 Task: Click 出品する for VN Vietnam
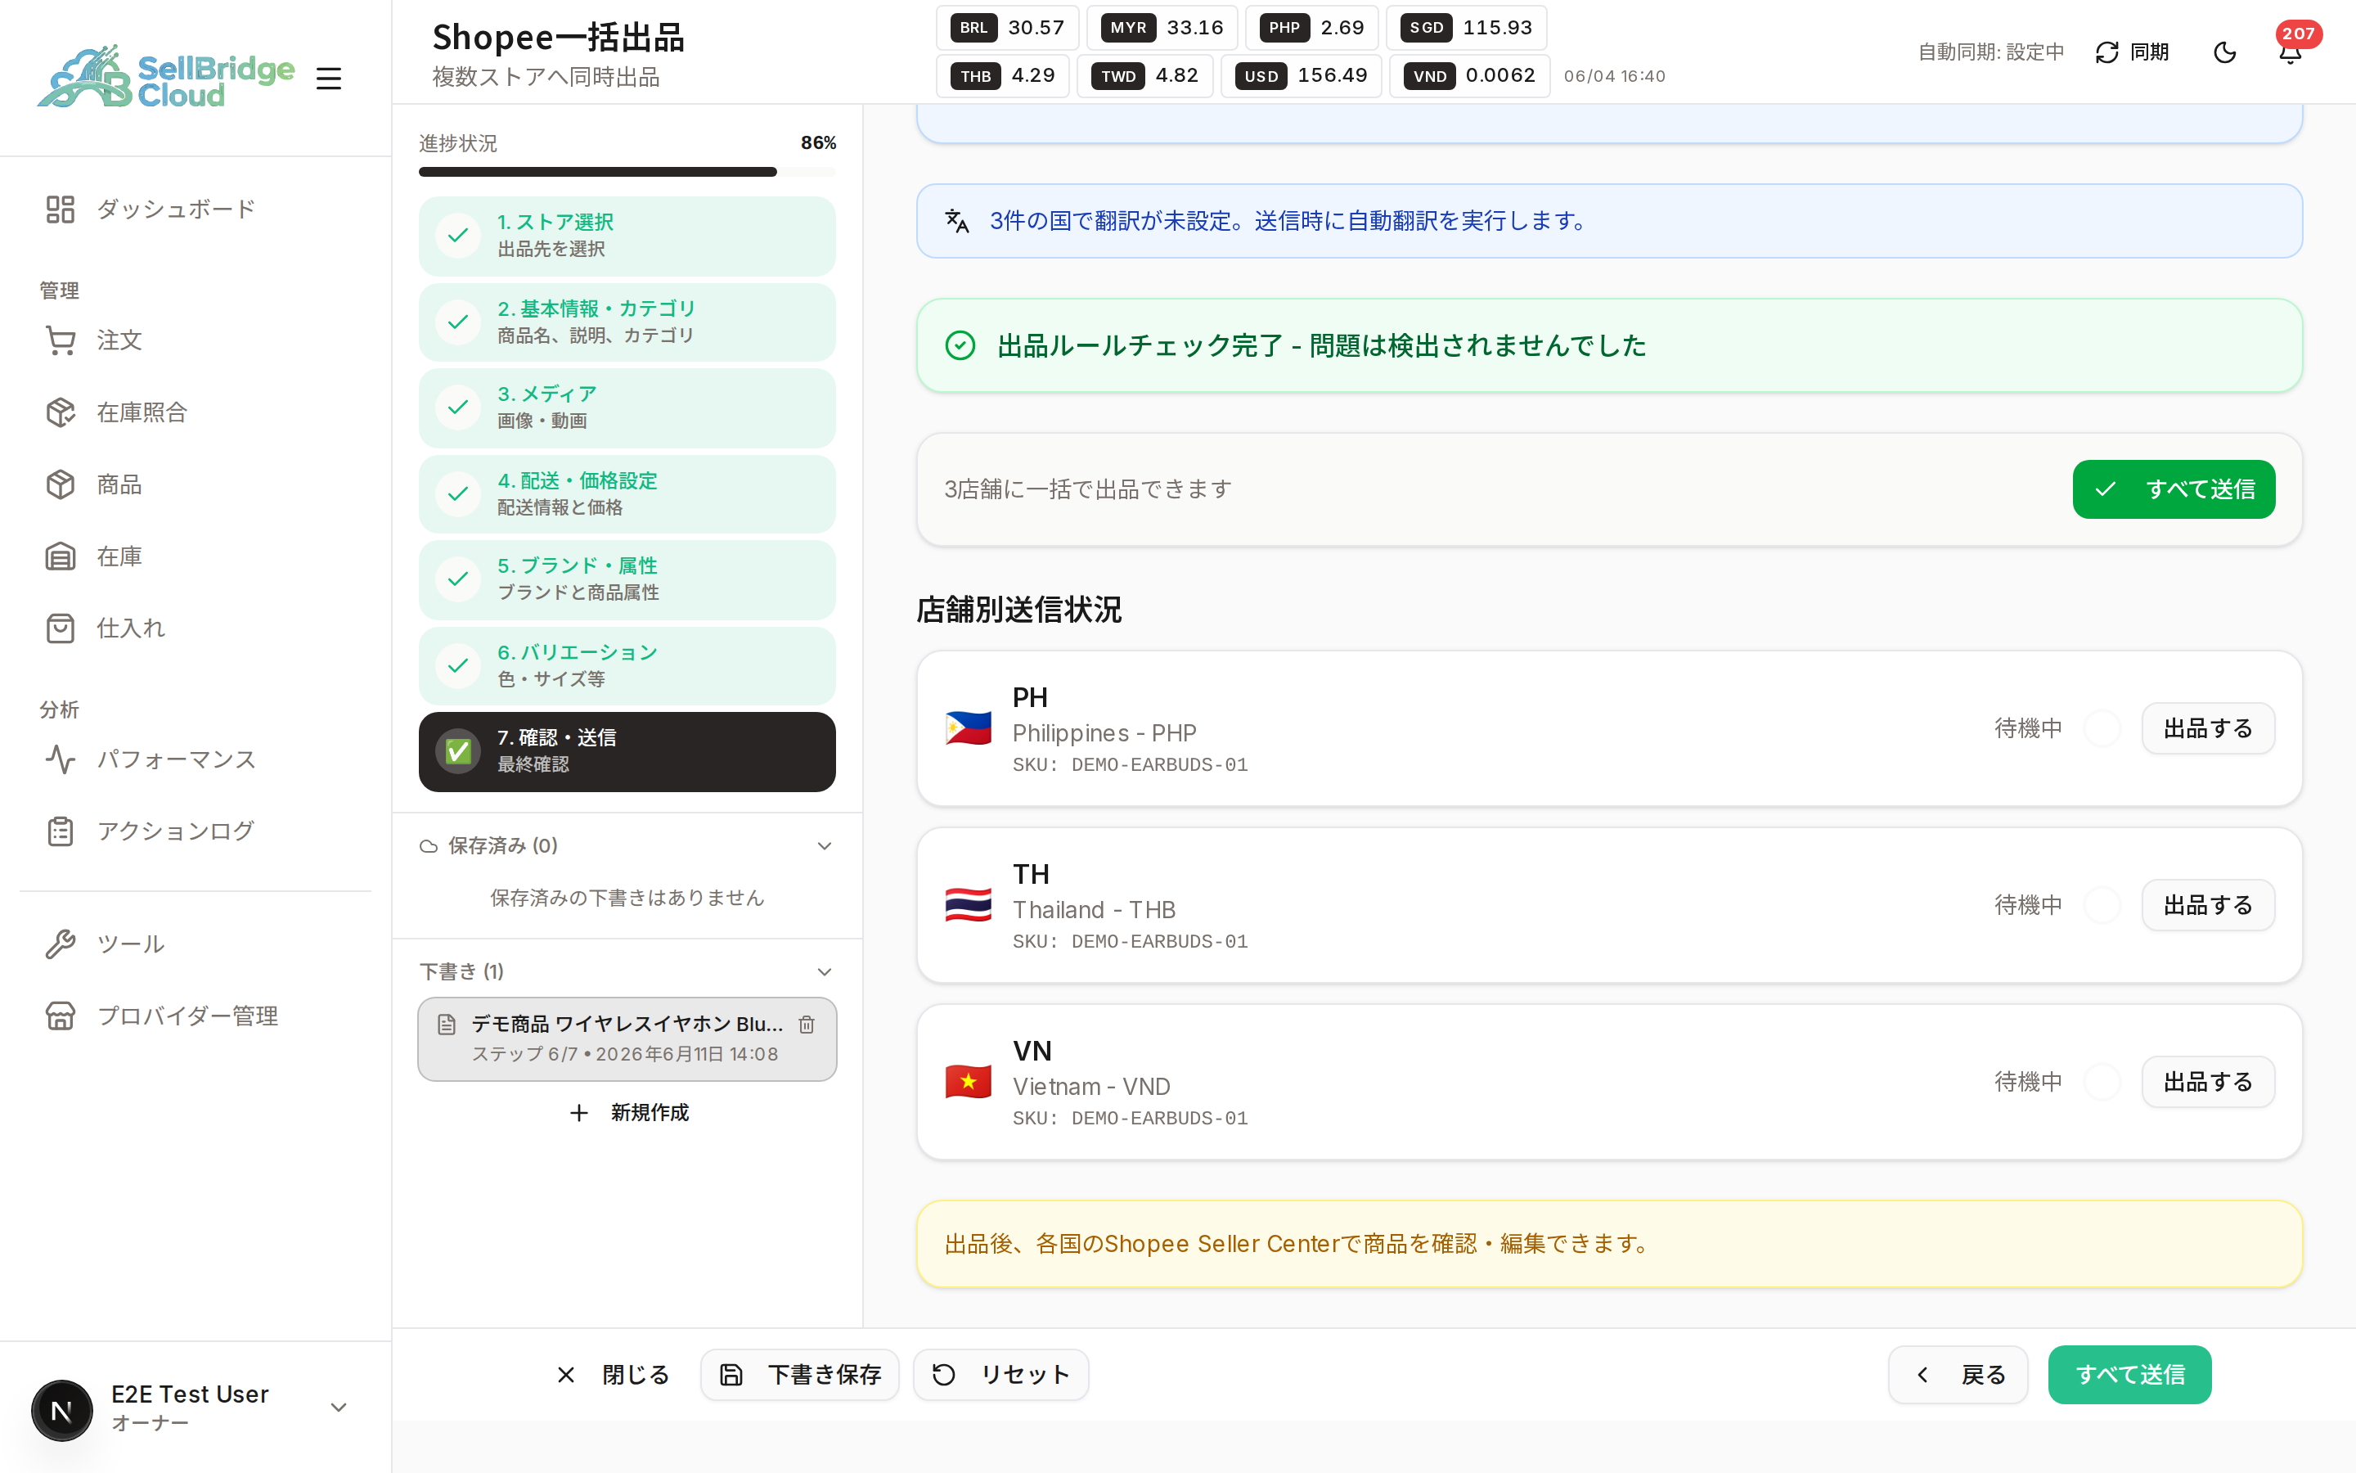(x=2207, y=1081)
